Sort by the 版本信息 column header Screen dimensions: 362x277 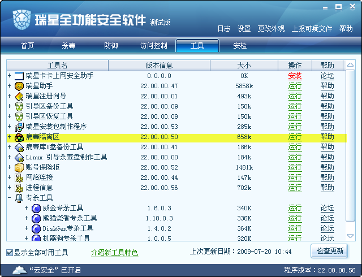159,66
